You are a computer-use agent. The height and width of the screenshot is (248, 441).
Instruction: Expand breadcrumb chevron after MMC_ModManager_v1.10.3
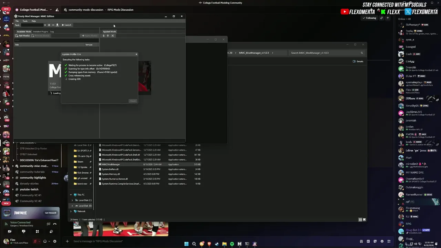[x=273, y=53]
